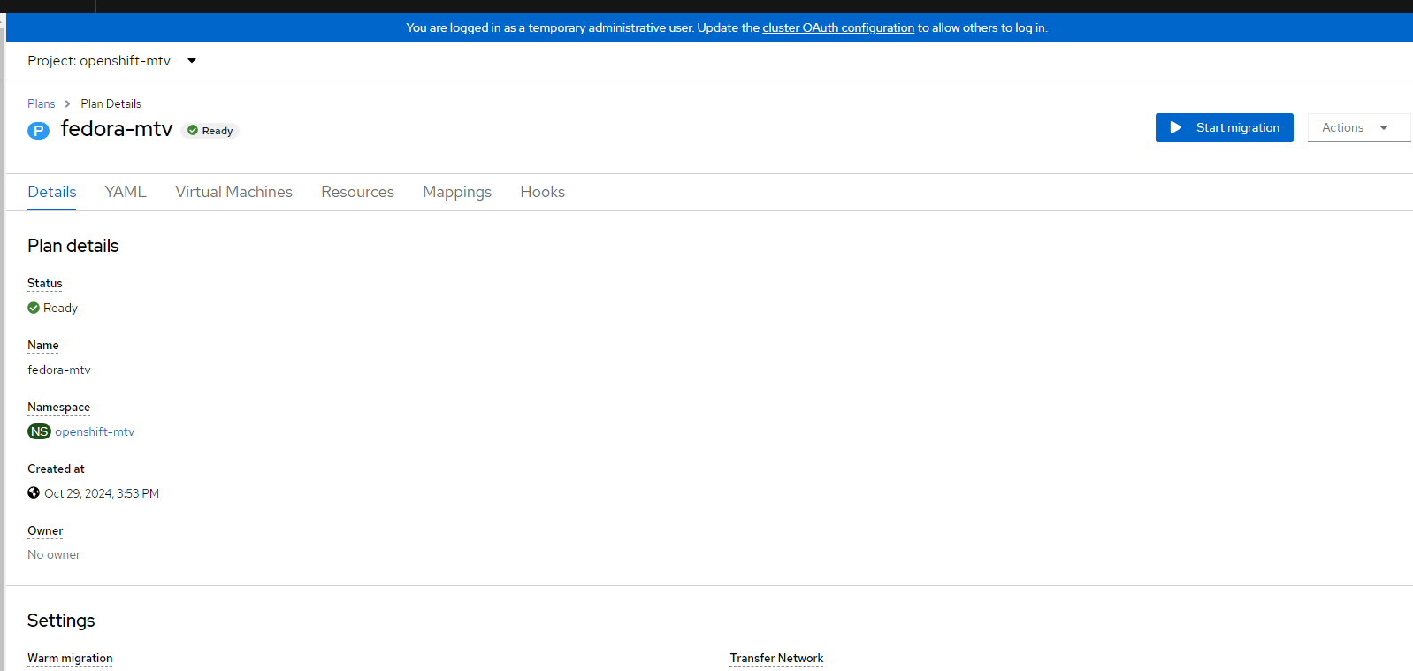Click the NS namespace badge icon

[x=39, y=431]
